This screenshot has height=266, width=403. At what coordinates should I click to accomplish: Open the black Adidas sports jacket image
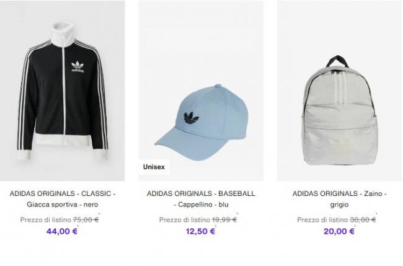tap(62, 91)
